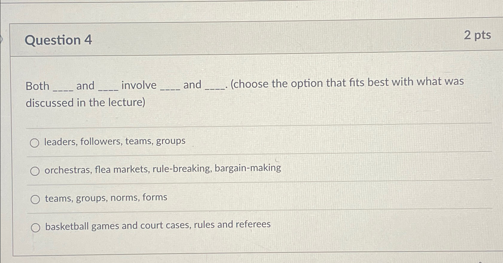Click the second answer option text

(163, 169)
